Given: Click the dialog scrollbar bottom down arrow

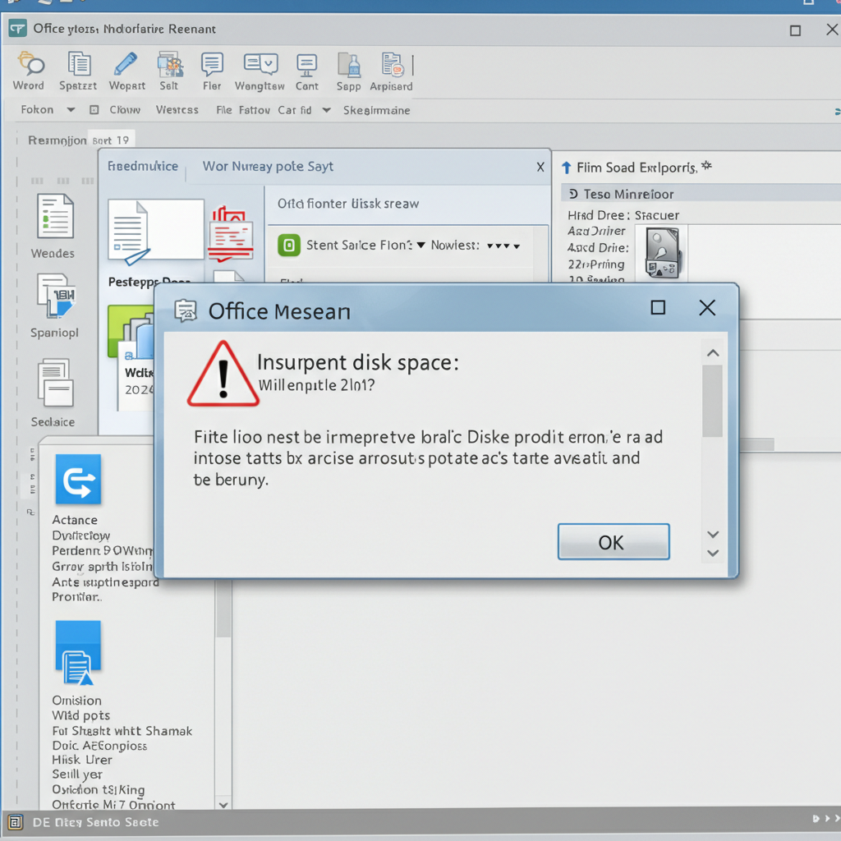Looking at the screenshot, I should 713,553.
